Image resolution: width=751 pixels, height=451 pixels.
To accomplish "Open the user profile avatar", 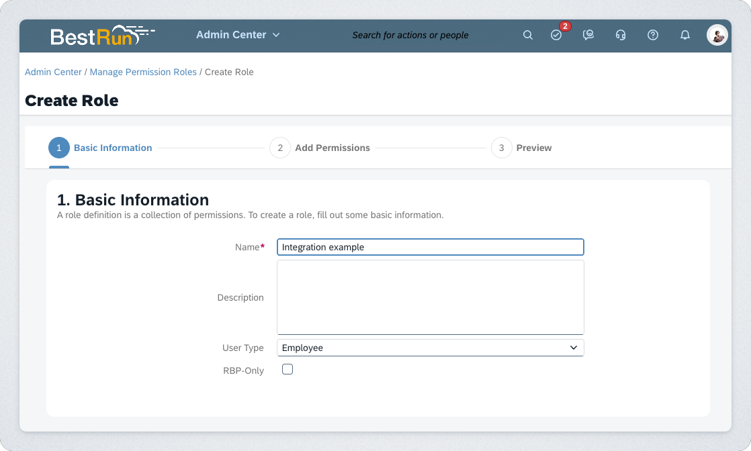I will click(x=717, y=35).
